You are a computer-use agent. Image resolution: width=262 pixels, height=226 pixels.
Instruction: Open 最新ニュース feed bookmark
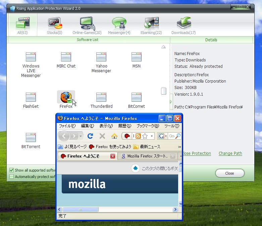click(147, 147)
